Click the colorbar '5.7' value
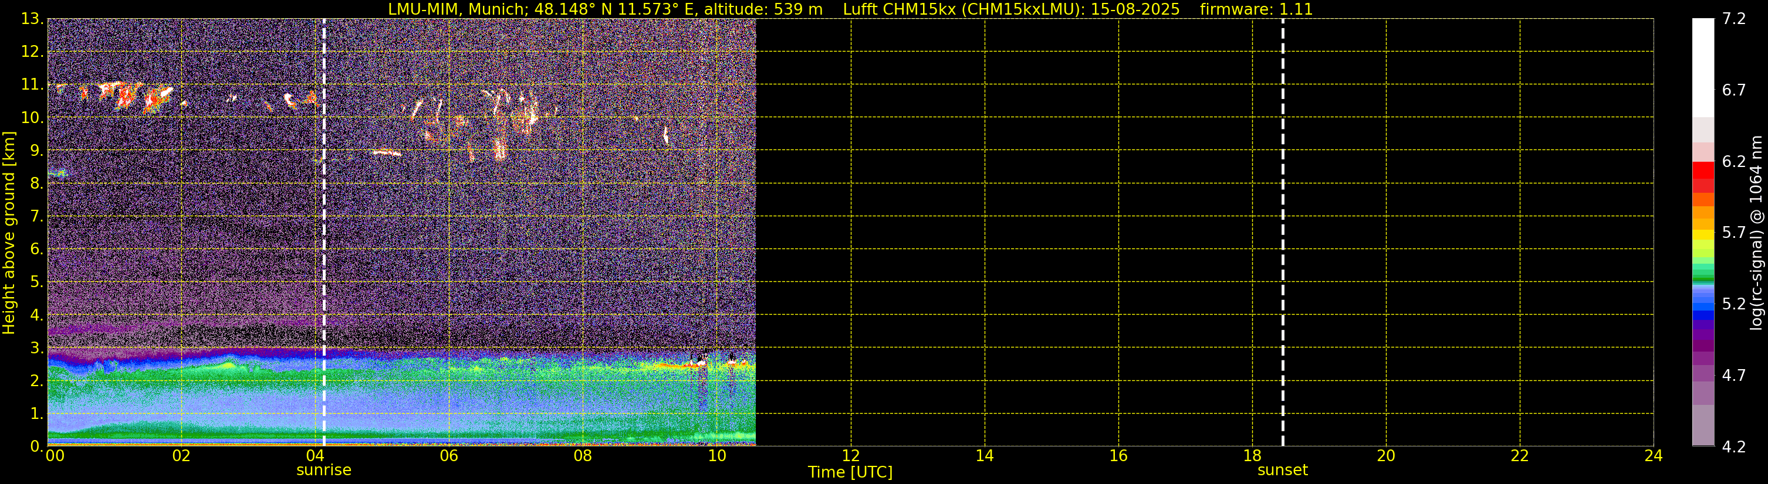This screenshot has height=484, width=1768. click(x=1734, y=233)
